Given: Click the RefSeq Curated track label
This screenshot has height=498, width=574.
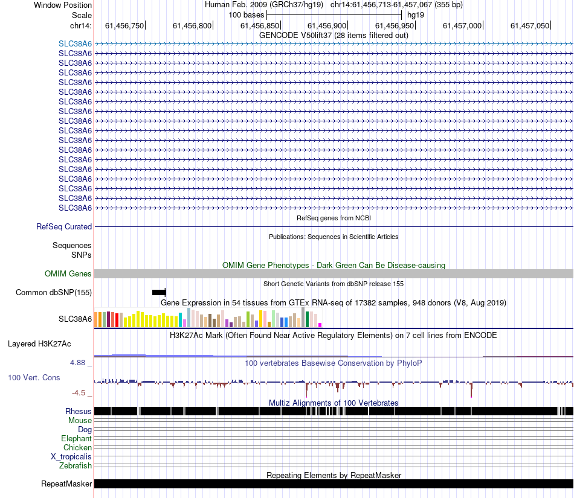Looking at the screenshot, I should point(64,227).
